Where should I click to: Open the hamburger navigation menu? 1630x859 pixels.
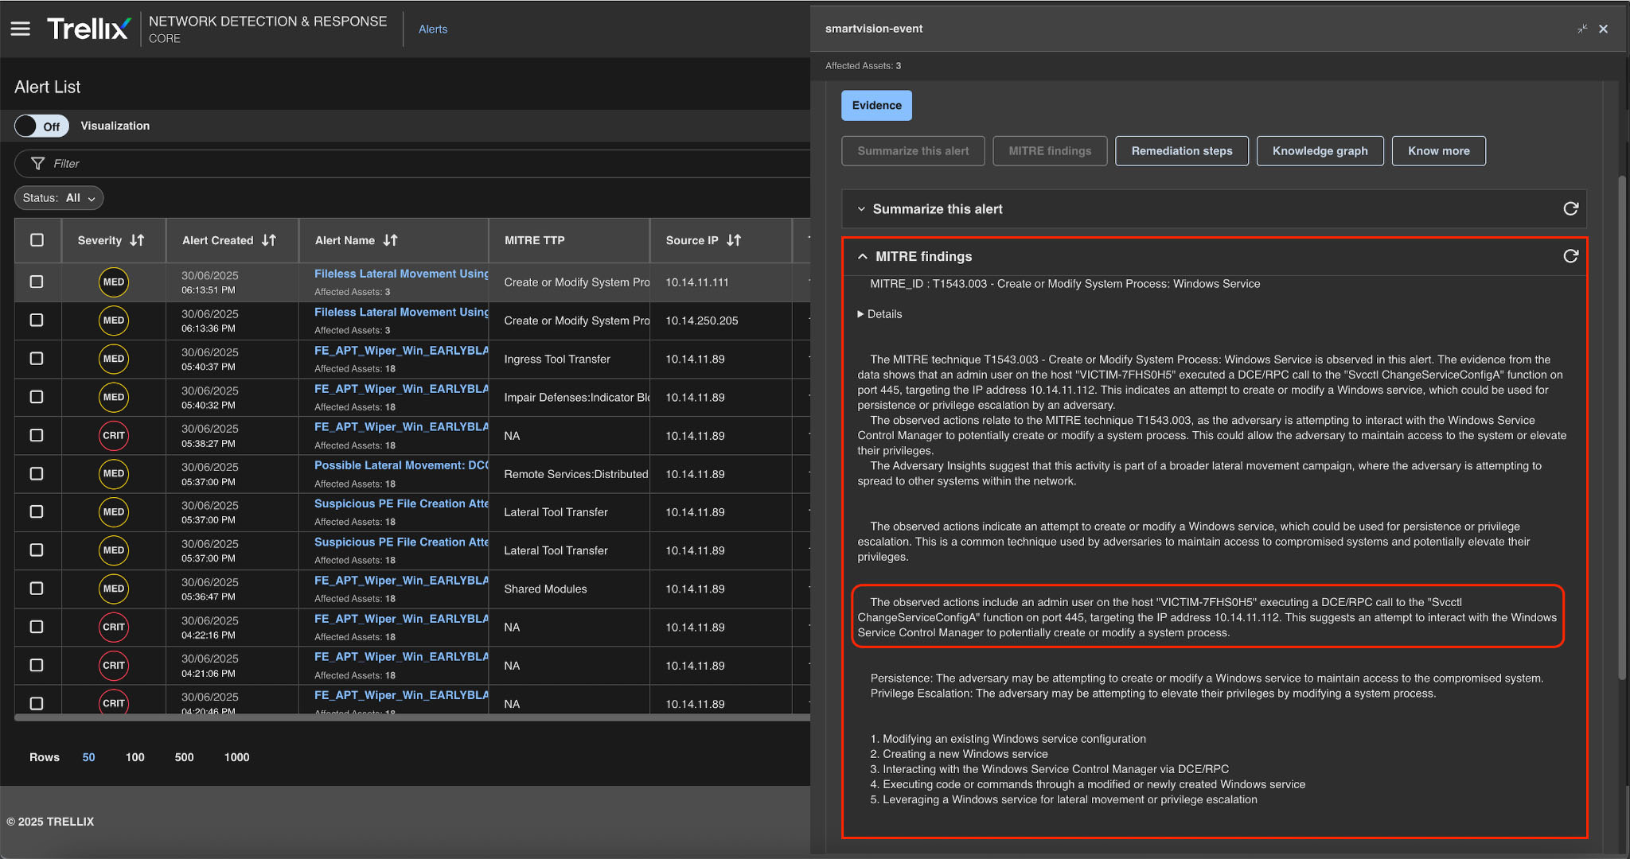point(20,29)
